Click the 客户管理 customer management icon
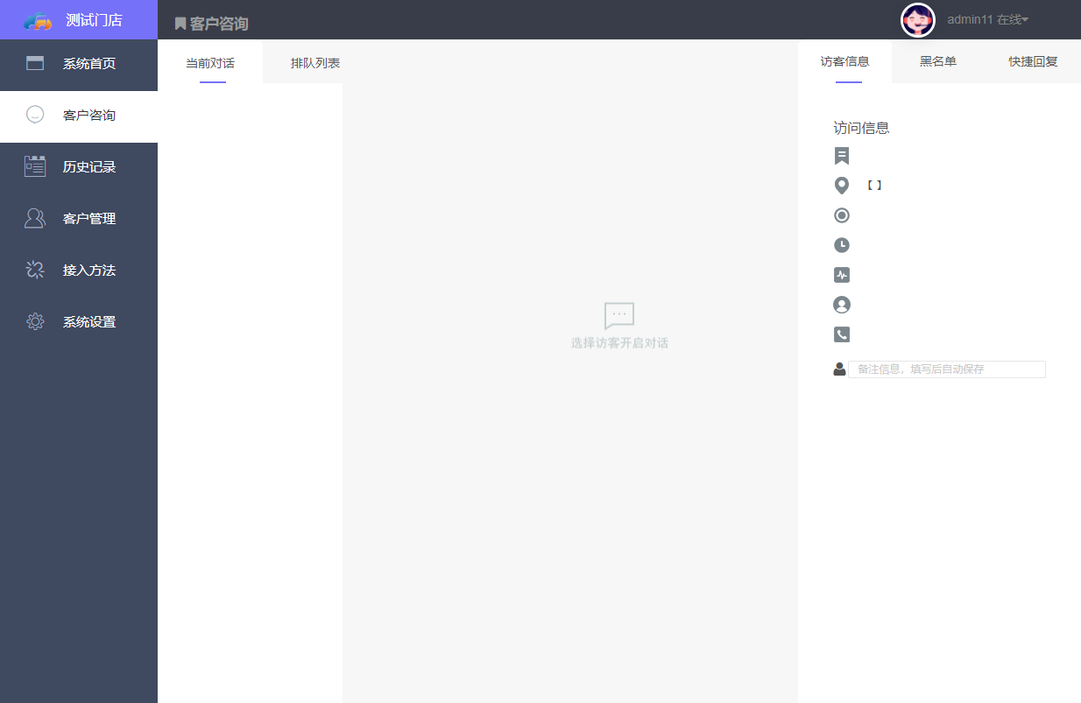The height and width of the screenshot is (703, 1081). pos(35,218)
